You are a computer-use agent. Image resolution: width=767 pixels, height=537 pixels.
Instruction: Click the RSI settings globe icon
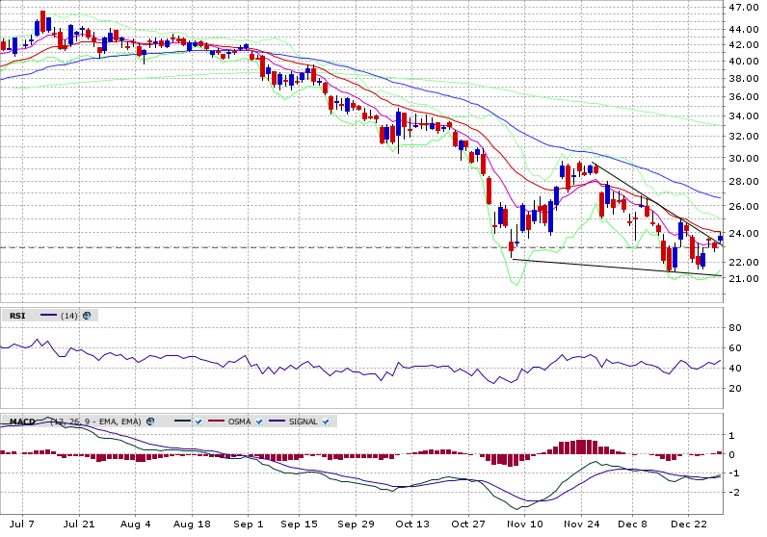[88, 315]
